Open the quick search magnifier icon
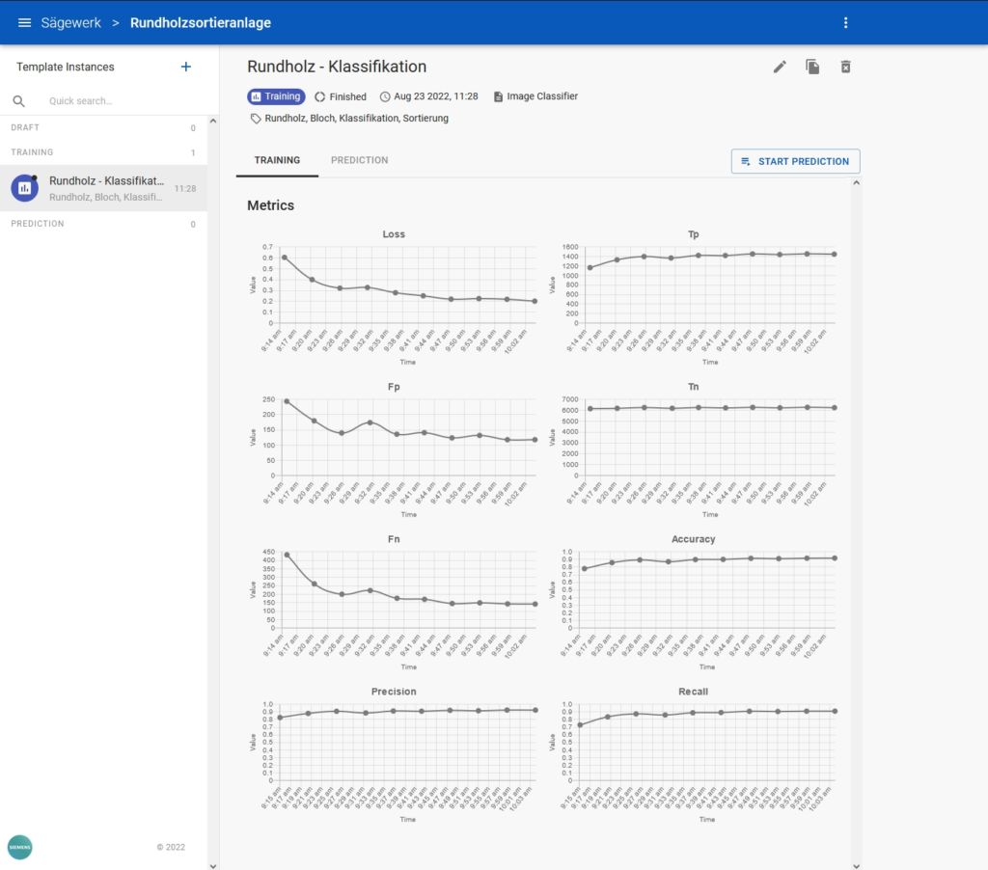The width and height of the screenshot is (988, 870). click(x=19, y=100)
